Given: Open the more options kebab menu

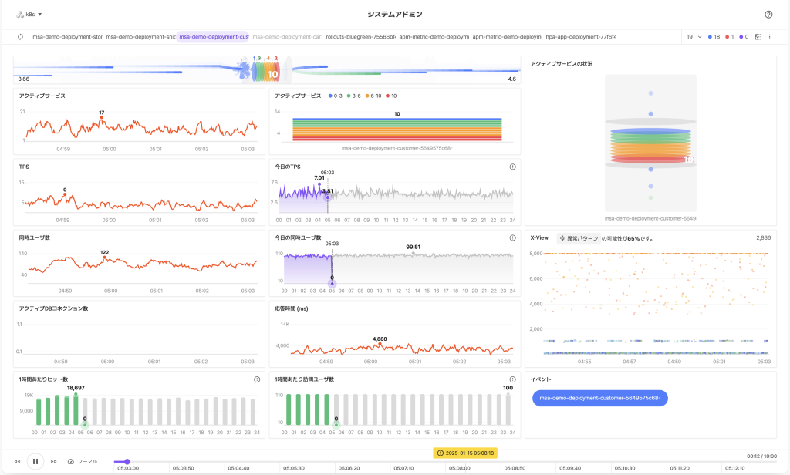Looking at the screenshot, I should tap(769, 37).
